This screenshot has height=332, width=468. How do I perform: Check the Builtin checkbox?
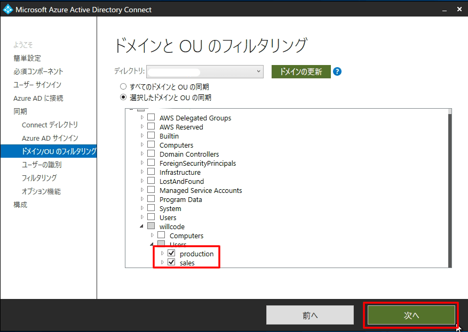click(151, 135)
